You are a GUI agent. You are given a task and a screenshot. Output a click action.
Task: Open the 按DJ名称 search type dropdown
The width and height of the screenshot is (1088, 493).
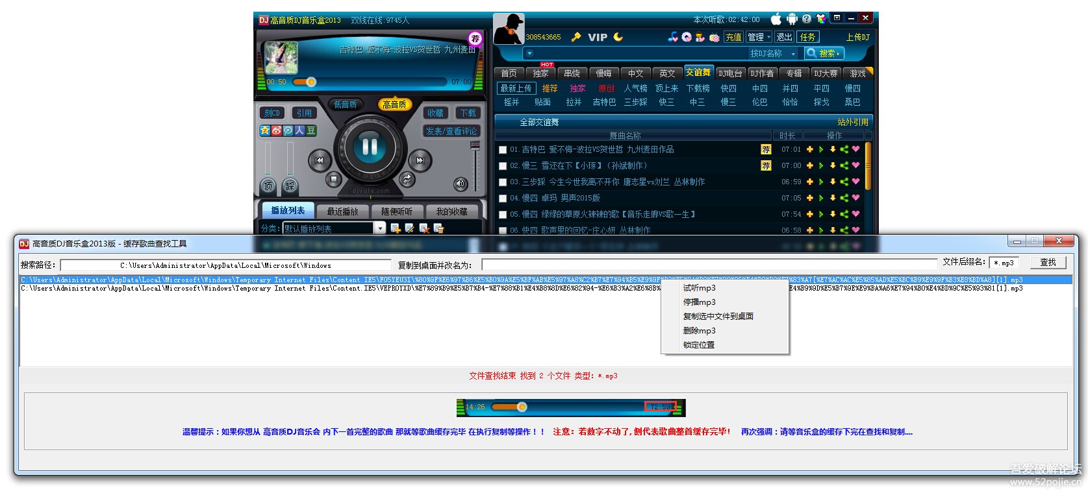click(x=773, y=53)
